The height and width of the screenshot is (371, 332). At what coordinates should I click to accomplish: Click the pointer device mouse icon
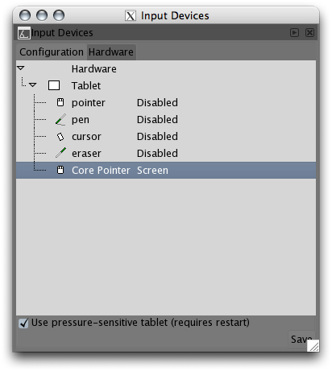coord(60,102)
